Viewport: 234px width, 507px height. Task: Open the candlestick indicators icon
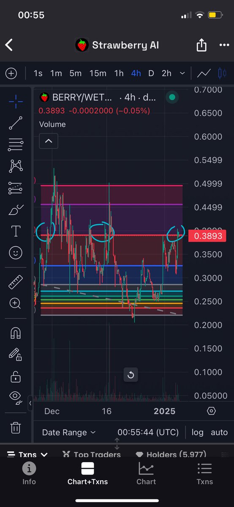click(x=222, y=73)
